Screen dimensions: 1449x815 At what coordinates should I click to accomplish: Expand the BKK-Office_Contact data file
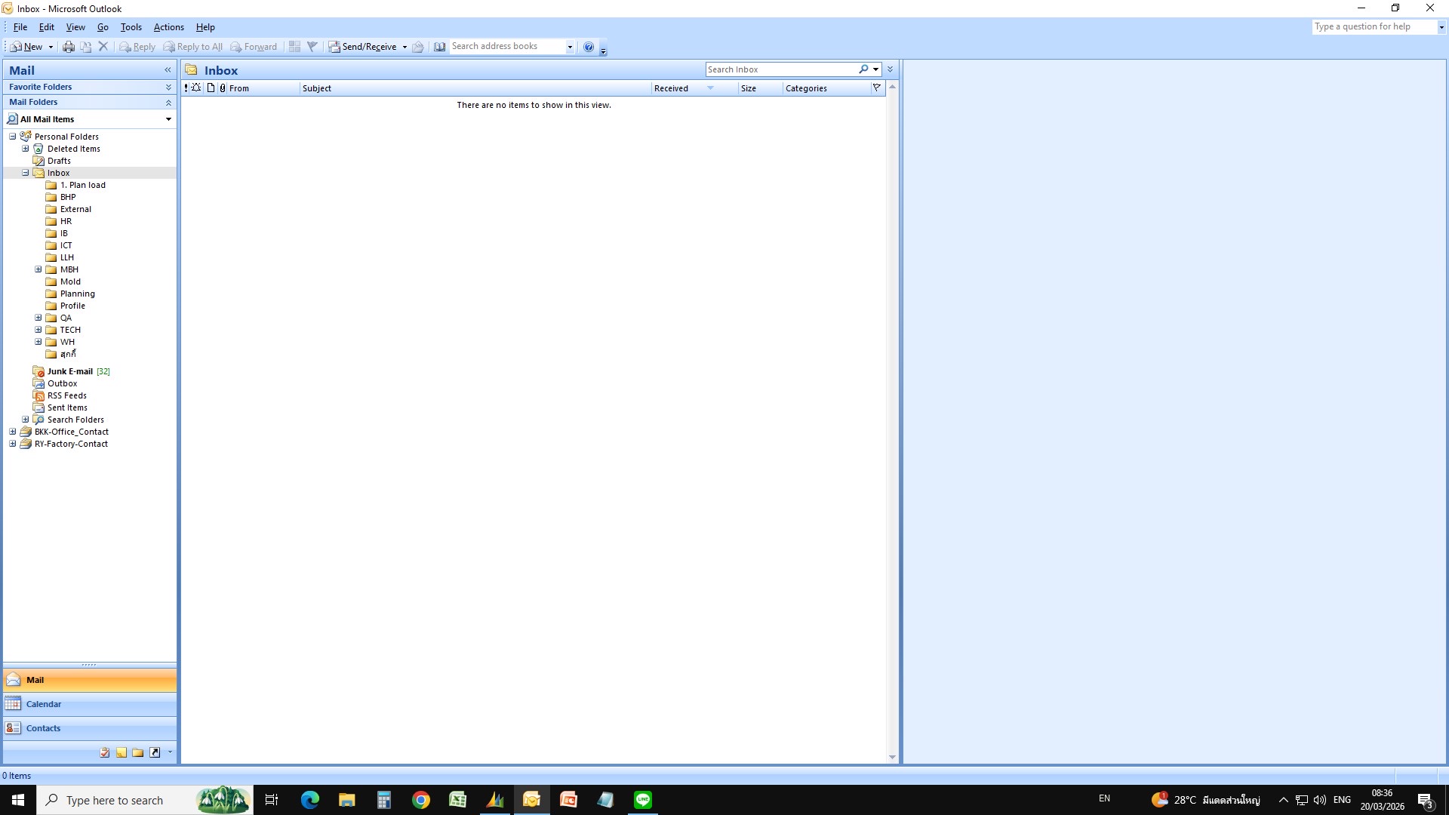[12, 432]
